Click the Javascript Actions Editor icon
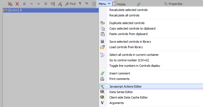This screenshot has width=203, height=107. click(x=103, y=86)
